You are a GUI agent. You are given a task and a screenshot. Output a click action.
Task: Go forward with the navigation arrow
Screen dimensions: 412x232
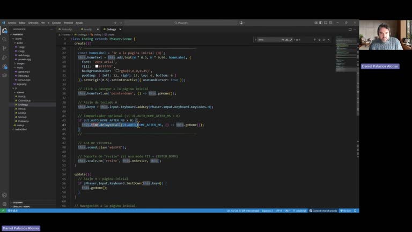[x=121, y=23]
